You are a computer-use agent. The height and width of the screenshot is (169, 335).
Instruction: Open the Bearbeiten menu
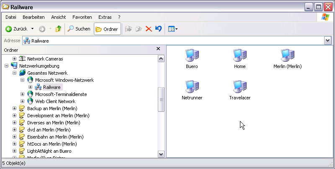tap(33, 17)
